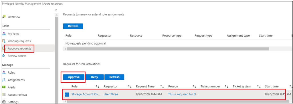Open Alerts under Manage
The image size is (293, 104).
(x=11, y=87)
